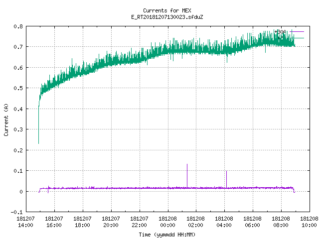This screenshot has height=239, width=319.
Task: Click the "Current (A)" y-axis label
Action: point(6,119)
